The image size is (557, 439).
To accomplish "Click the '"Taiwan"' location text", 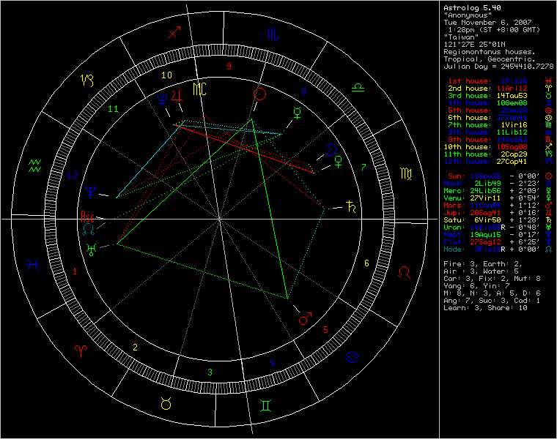I will [461, 37].
